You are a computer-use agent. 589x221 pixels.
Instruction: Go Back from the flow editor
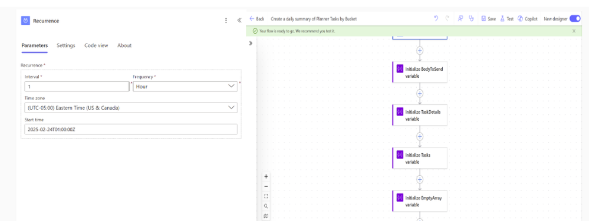click(x=257, y=19)
